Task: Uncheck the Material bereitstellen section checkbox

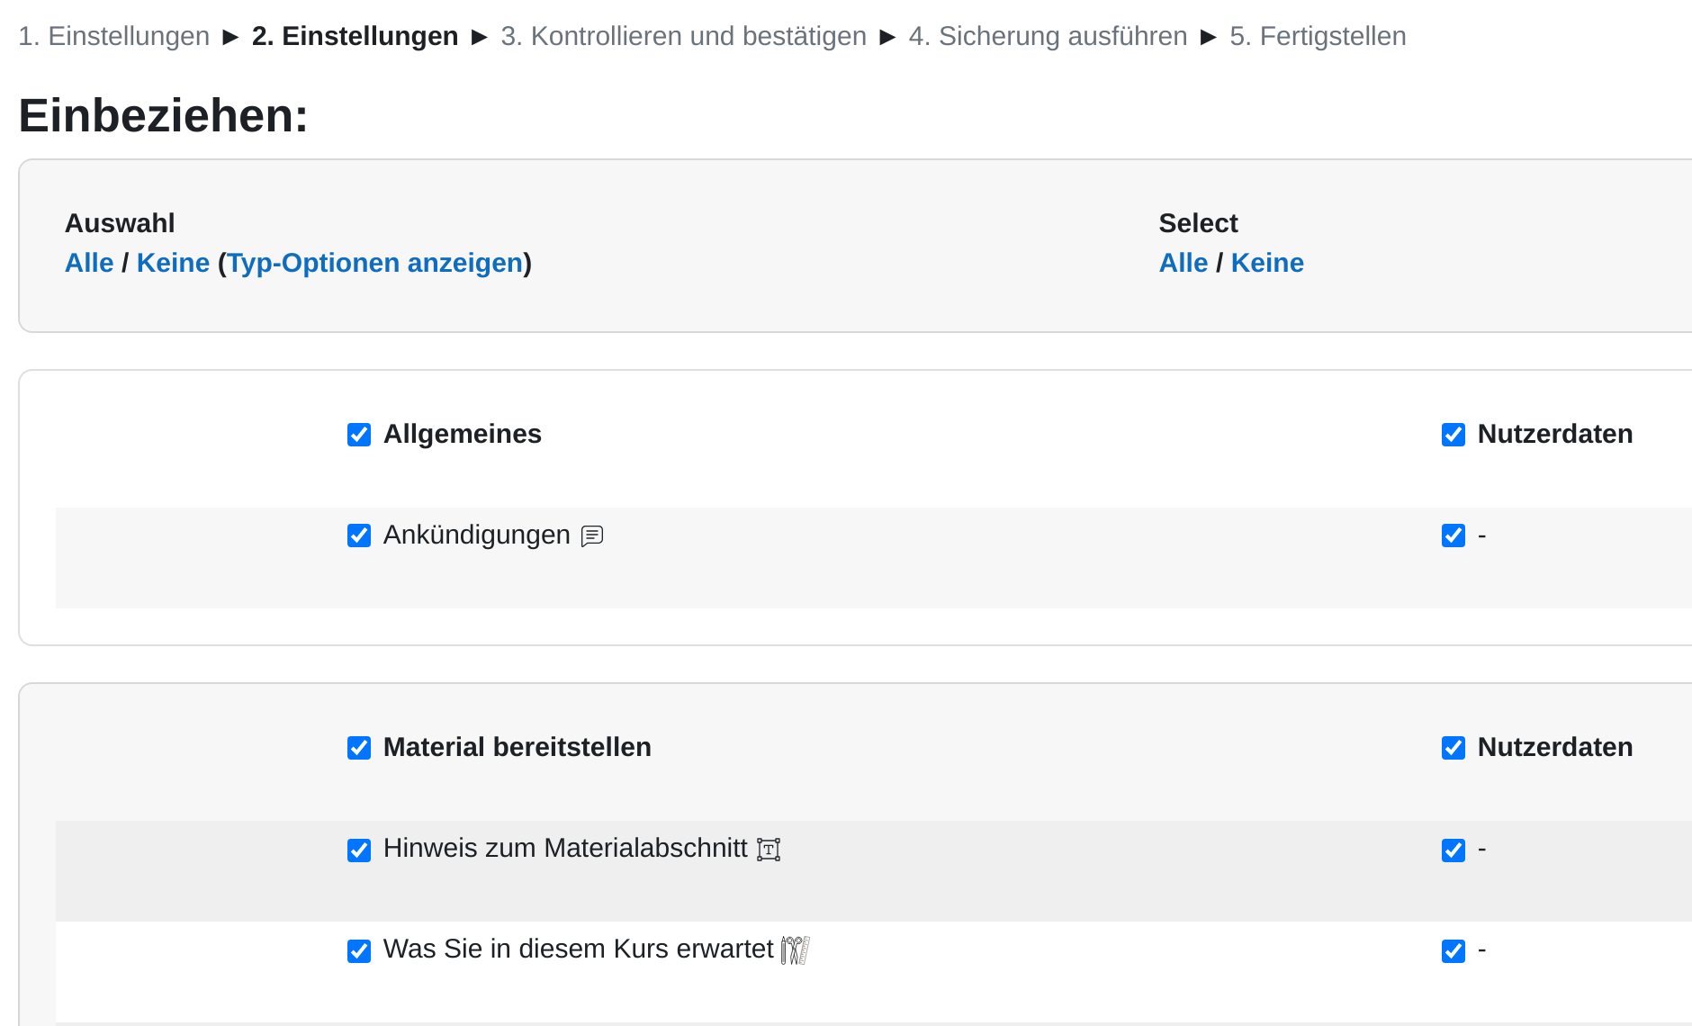Action: click(x=359, y=748)
